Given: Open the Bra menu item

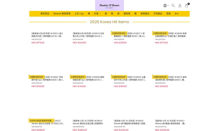Looking at the screenshot, I should (177, 14).
